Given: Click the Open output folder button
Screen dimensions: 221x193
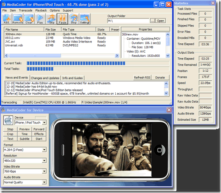Looking at the screenshot, I should click(160, 21).
